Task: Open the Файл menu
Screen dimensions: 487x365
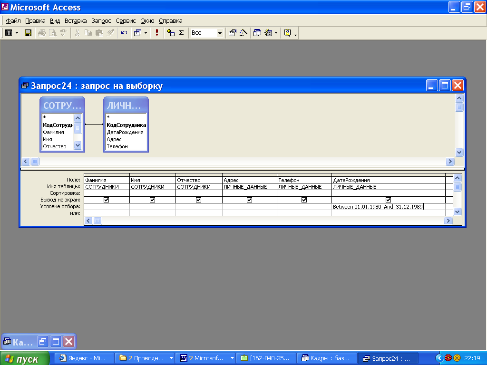Action: coord(13,21)
